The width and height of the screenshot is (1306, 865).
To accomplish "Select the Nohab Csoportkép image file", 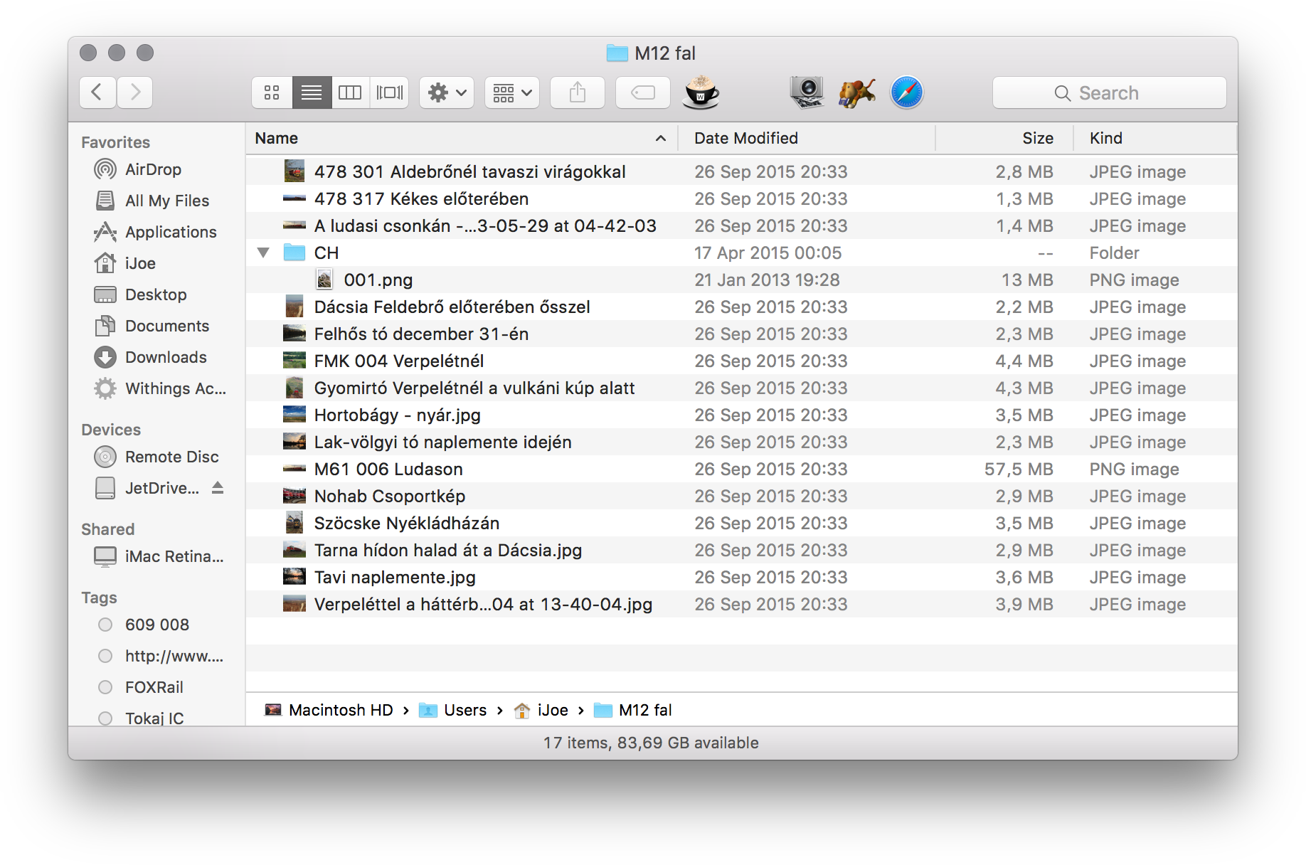I will coord(389,496).
